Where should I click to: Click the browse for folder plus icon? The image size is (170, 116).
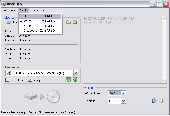[x=75, y=22]
